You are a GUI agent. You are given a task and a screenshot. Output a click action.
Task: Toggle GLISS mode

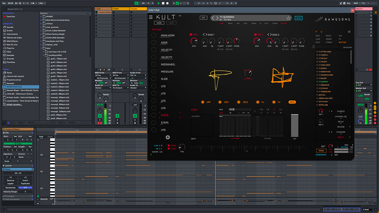pyautogui.click(x=169, y=149)
